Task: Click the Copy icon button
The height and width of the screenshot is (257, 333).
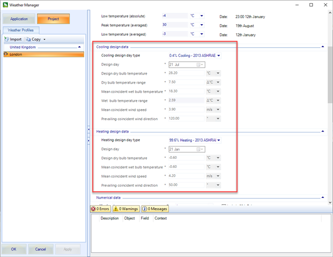Action: click(28, 39)
